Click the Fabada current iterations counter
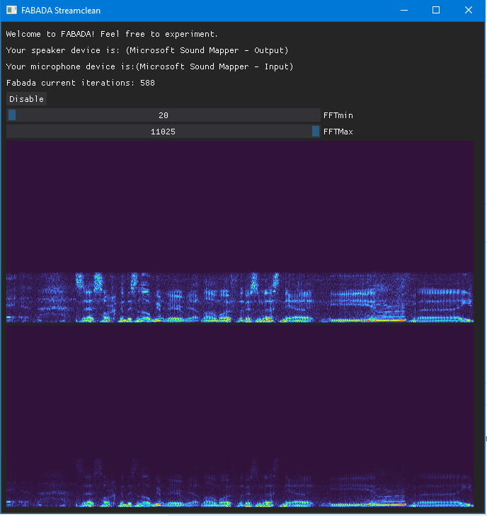This screenshot has height=517, width=487. coord(81,83)
